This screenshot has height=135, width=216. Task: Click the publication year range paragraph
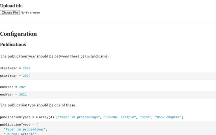point(55,56)
